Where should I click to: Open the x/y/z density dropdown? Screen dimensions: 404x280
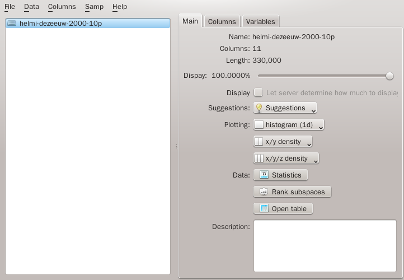(286, 158)
